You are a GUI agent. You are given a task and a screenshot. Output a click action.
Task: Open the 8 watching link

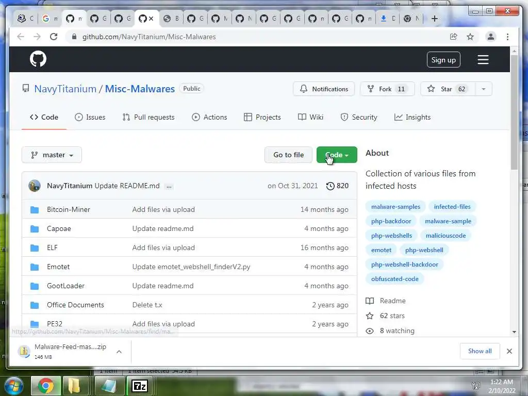(x=390, y=331)
